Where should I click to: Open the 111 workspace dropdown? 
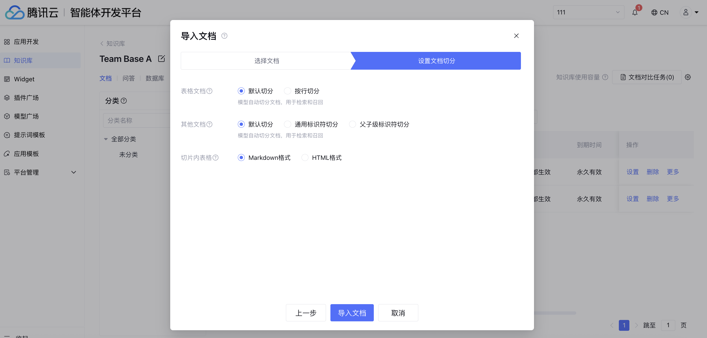point(588,12)
